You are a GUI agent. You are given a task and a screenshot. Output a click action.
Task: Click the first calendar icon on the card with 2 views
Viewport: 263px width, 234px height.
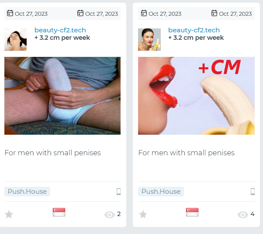pos(10,13)
